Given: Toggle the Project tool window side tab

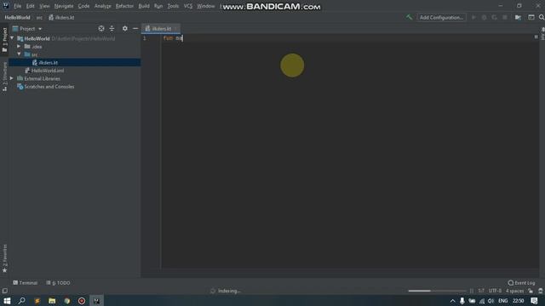Looking at the screenshot, I should click(4, 40).
